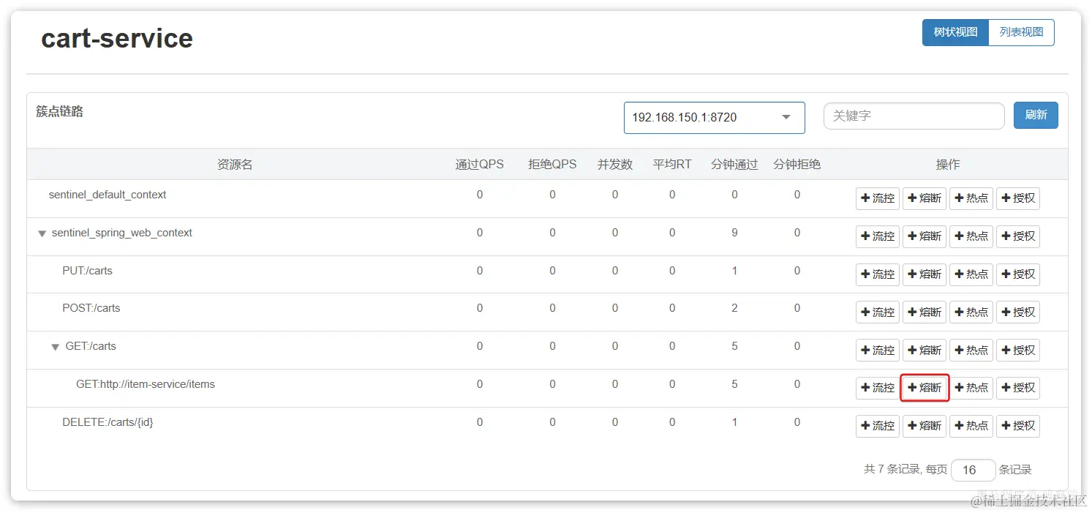Add 热点 rule for PUT:/carts
This screenshot has width=1092, height=513.
tap(971, 274)
